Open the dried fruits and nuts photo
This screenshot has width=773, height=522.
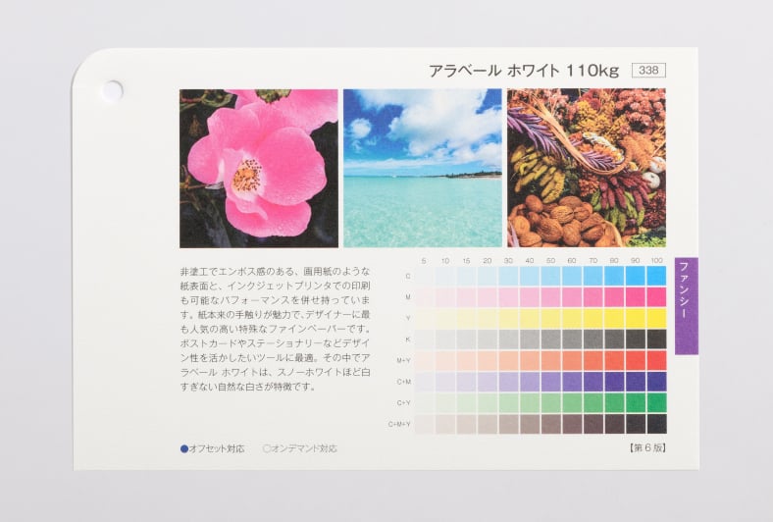click(x=586, y=168)
